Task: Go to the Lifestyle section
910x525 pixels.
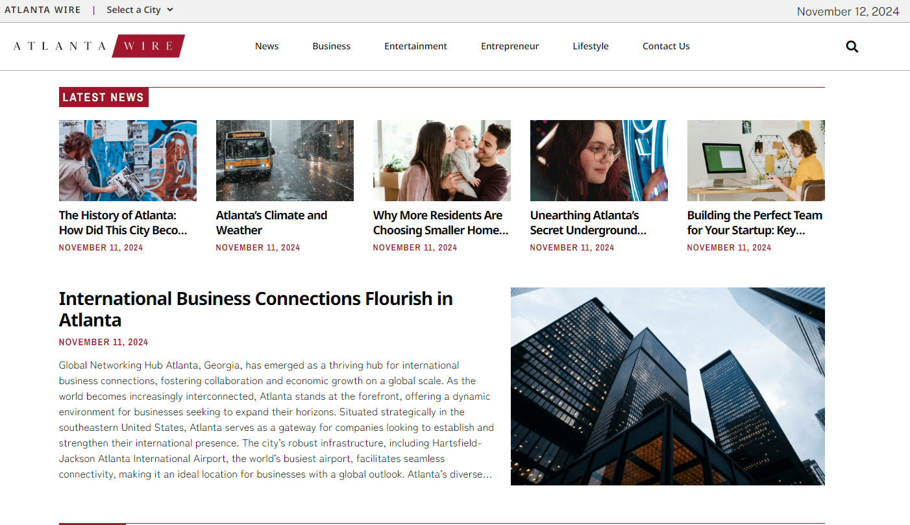Action: [x=591, y=46]
